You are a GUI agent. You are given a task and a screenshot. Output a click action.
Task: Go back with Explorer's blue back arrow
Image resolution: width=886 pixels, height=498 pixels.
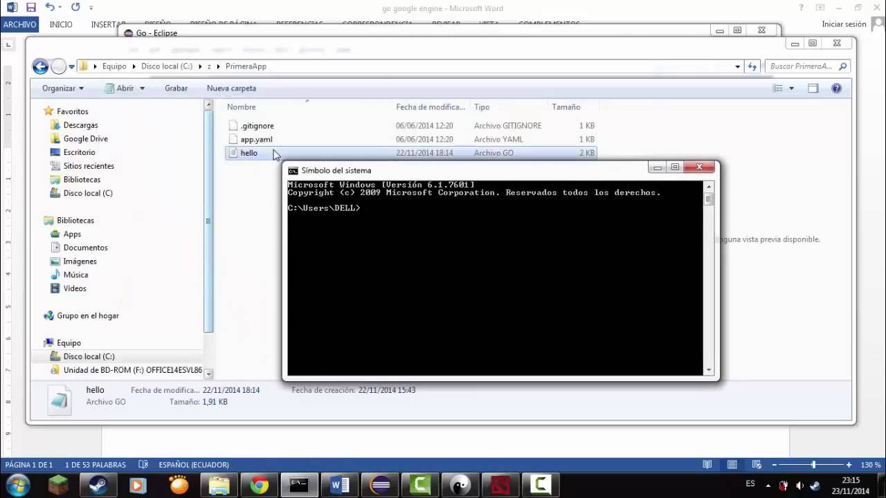click(x=41, y=66)
